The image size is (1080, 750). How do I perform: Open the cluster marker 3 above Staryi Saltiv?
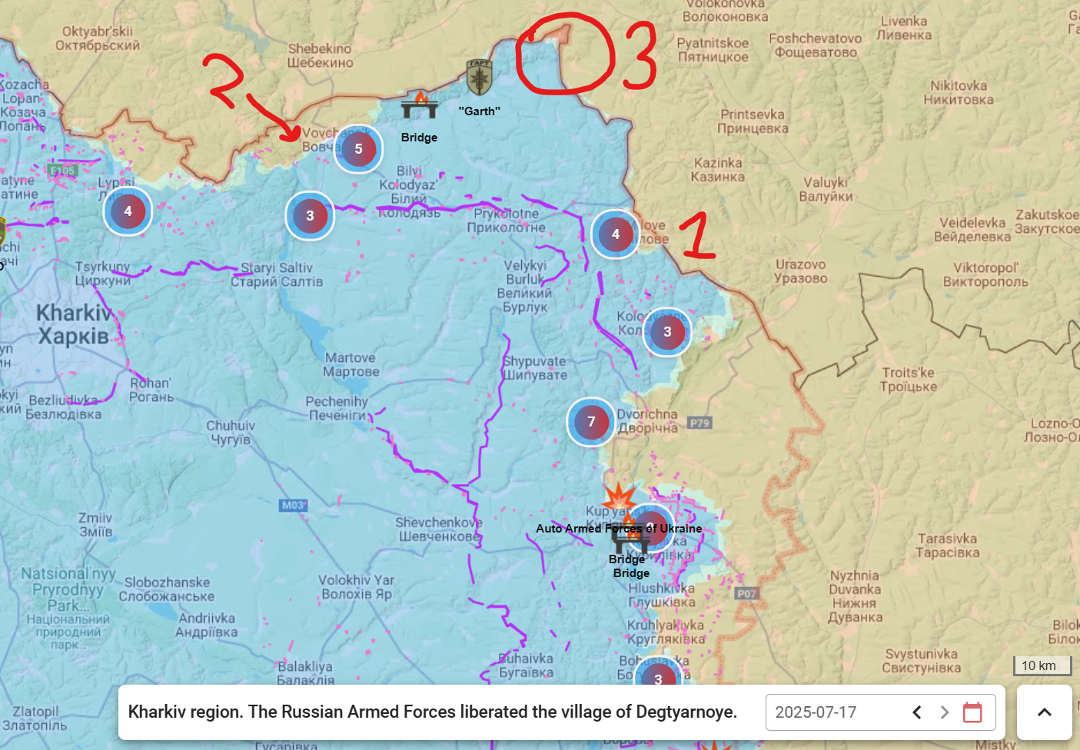pyautogui.click(x=310, y=216)
